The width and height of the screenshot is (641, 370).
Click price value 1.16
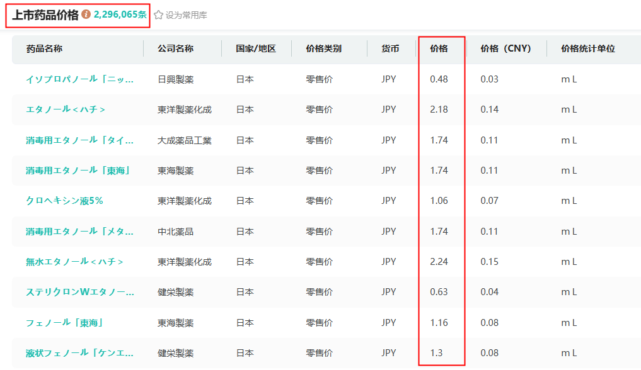[x=439, y=323]
